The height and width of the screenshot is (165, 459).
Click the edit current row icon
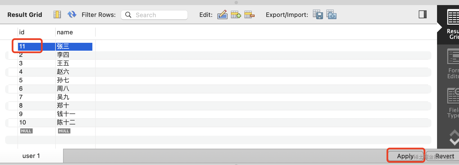(222, 15)
